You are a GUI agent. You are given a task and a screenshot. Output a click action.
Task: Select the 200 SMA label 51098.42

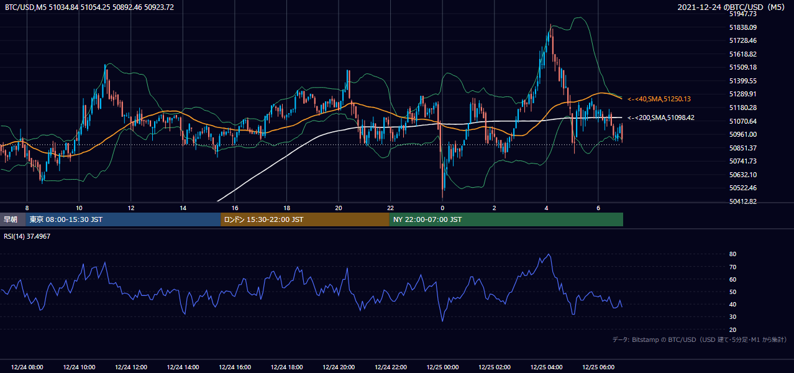tap(662, 117)
